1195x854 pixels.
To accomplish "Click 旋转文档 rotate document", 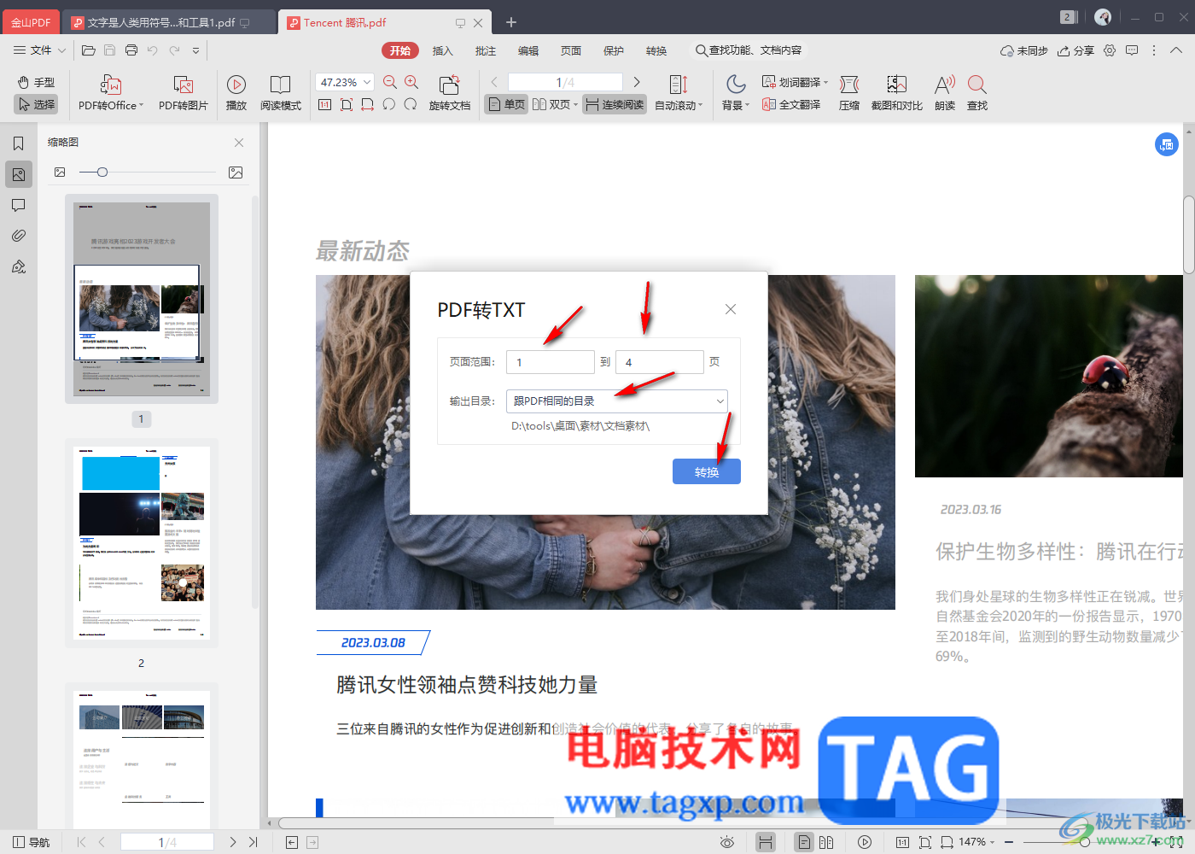I will (x=450, y=92).
